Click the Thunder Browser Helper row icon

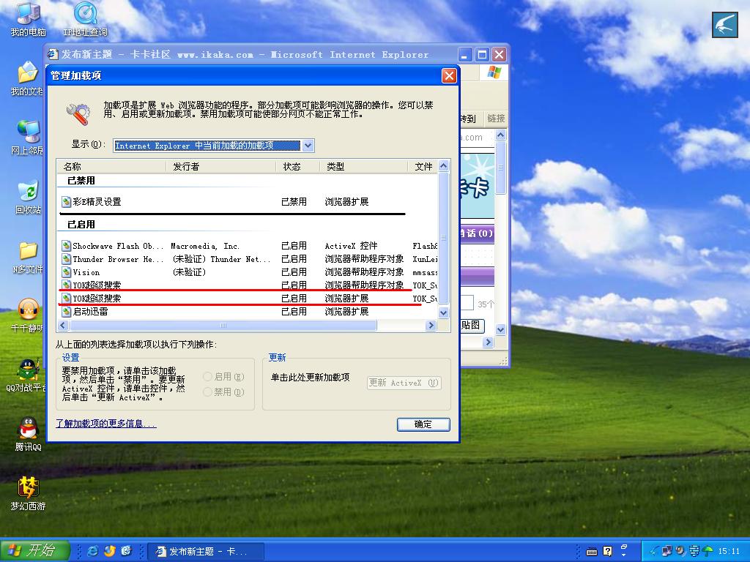(66, 259)
